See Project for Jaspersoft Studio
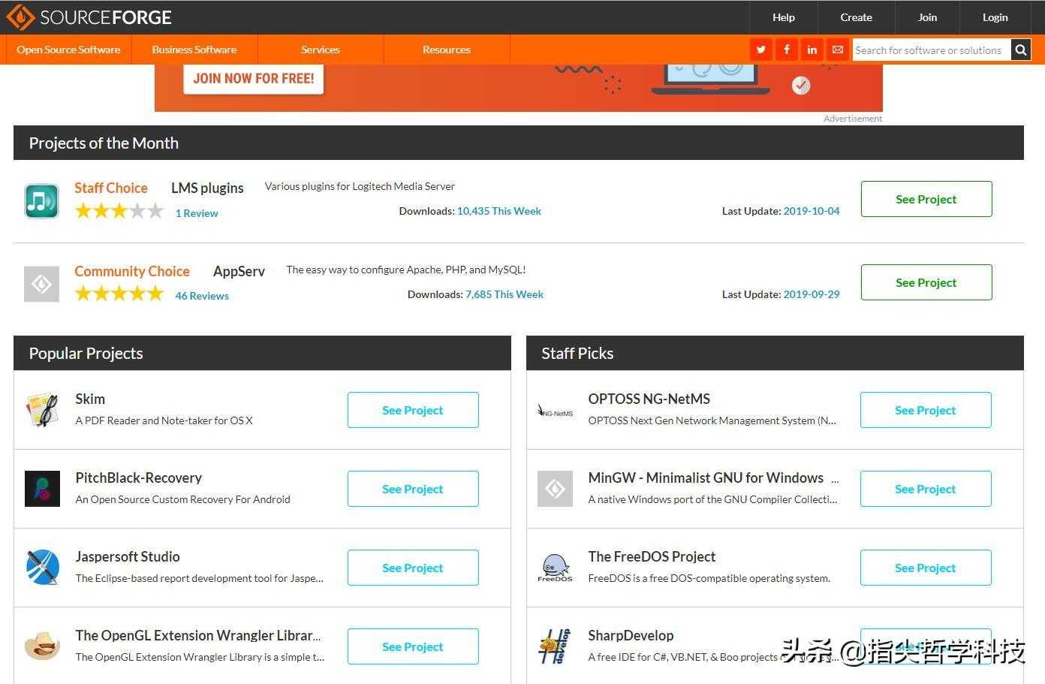Viewport: 1045px width, 684px height. (413, 568)
